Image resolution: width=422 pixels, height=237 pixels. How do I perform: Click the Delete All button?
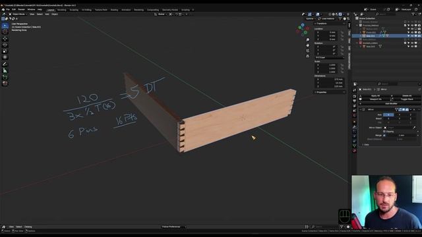407,95
